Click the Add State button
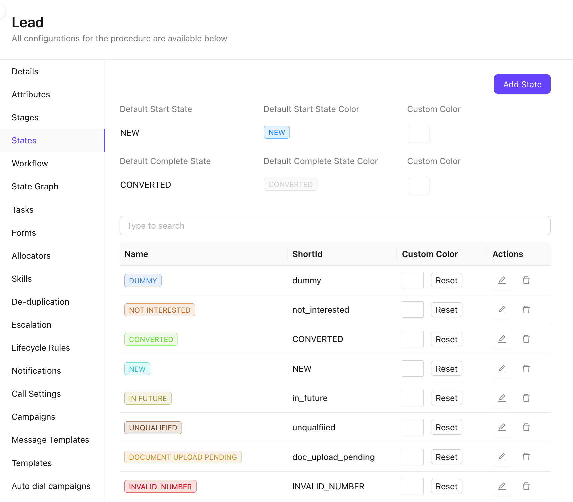This screenshot has width=573, height=502. pos(522,84)
